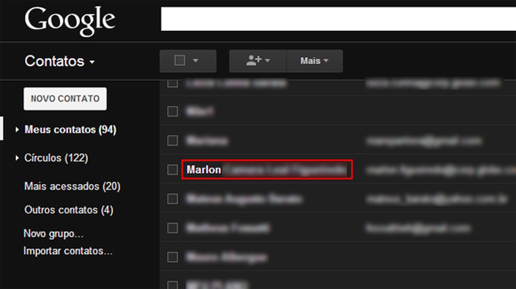Click the add-to-group person icon
The width and height of the screenshot is (516, 289).
pyautogui.click(x=258, y=61)
